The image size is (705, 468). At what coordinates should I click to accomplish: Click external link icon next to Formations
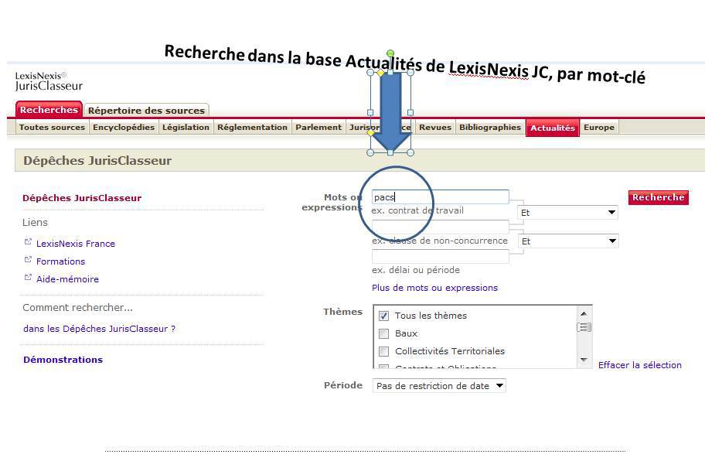(29, 261)
